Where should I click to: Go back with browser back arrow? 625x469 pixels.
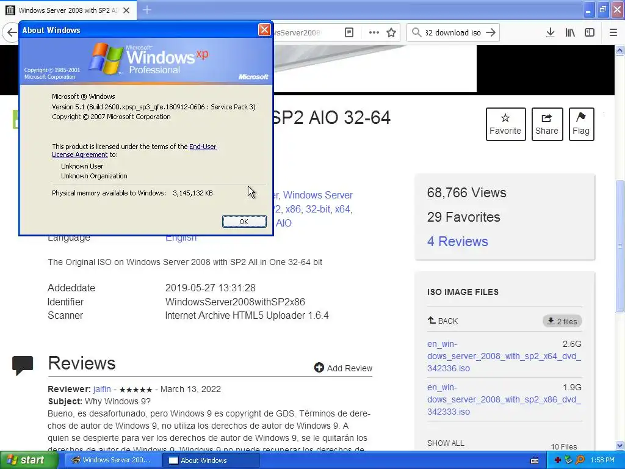(x=12, y=32)
